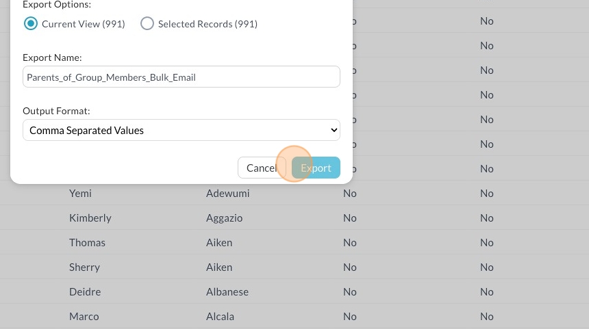Choose the Selected Records (991) option
This screenshot has height=329, width=589.
click(x=147, y=24)
